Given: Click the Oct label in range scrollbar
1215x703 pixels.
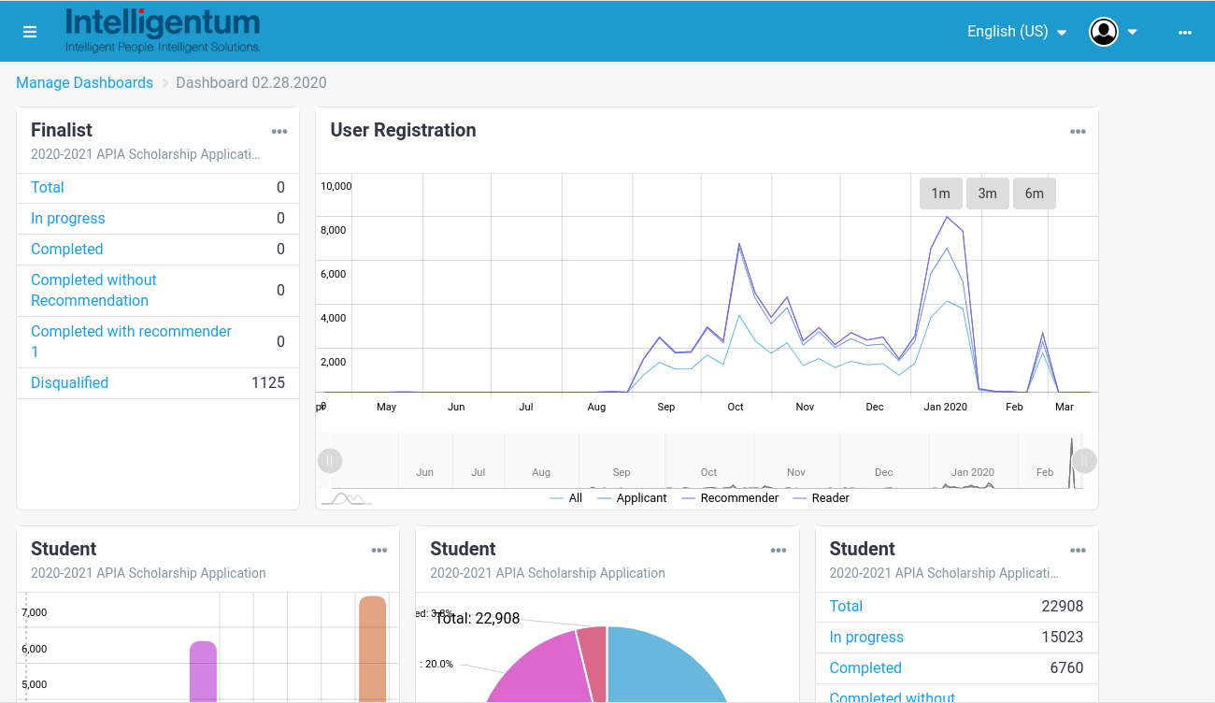Looking at the screenshot, I should (709, 473).
